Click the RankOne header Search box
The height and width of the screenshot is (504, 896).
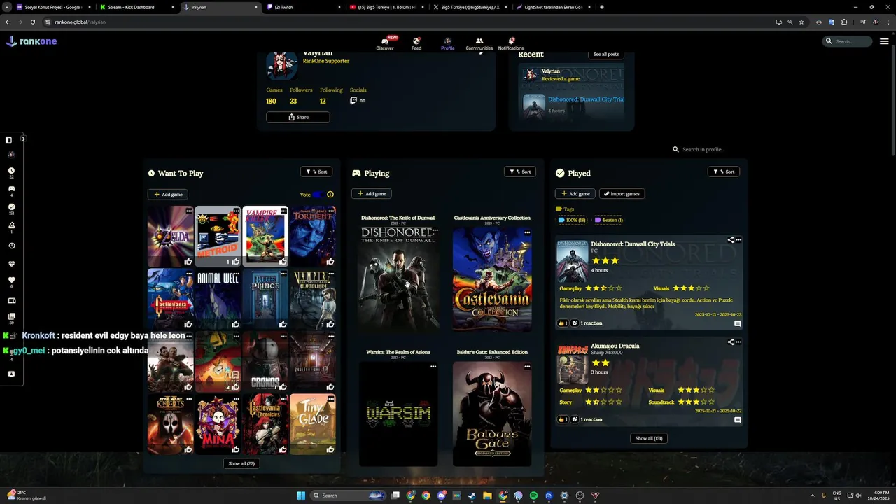pos(847,41)
